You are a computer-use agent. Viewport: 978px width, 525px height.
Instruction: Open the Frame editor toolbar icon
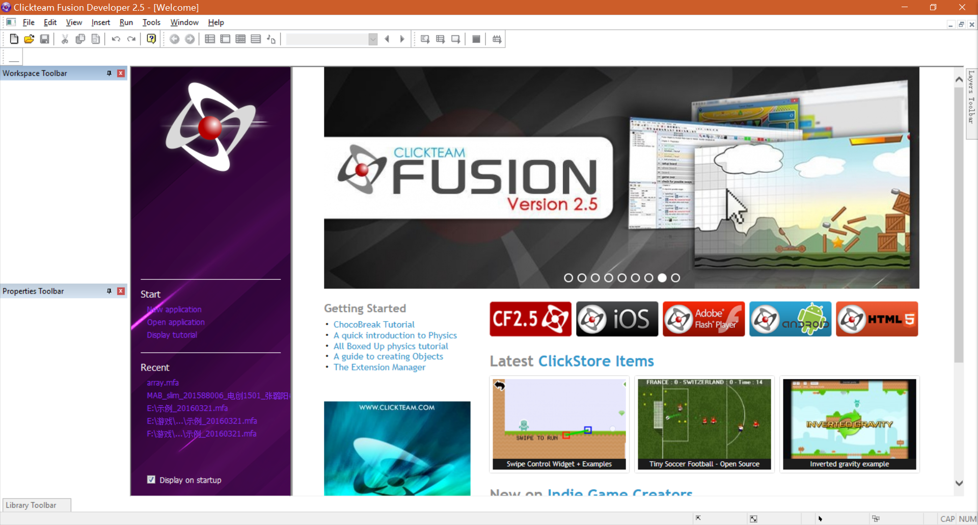(x=225, y=39)
